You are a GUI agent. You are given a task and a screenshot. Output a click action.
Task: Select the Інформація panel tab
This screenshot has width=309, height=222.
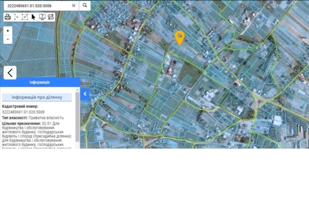pyautogui.click(x=39, y=82)
